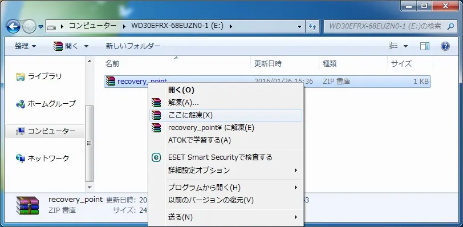This screenshot has width=463, height=227.
Task: Click the refresh button beside address bar
Action: (x=312, y=26)
